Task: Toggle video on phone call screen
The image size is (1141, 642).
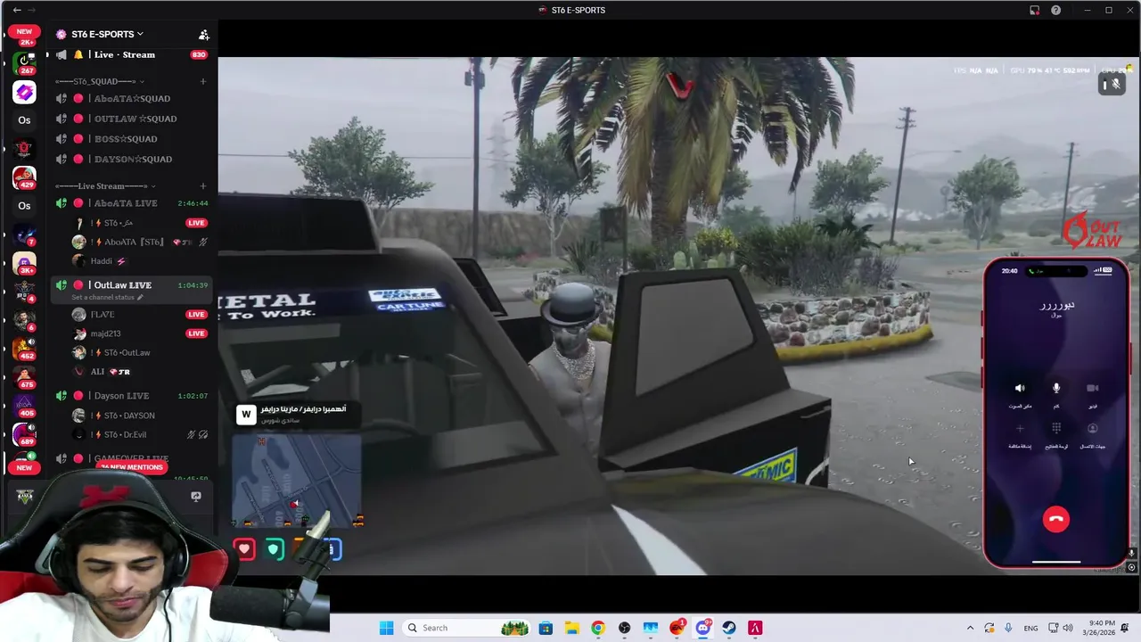Action: pos(1093,389)
